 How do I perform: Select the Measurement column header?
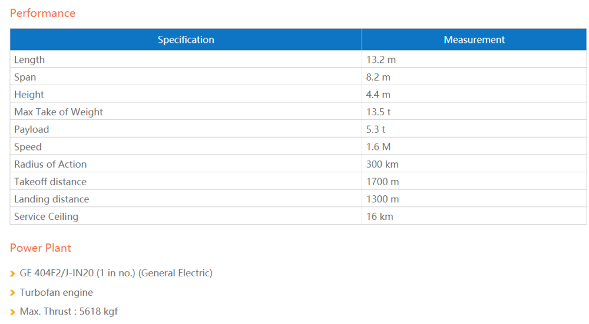[x=474, y=40]
